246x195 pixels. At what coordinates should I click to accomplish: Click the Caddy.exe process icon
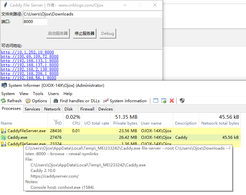(3, 137)
